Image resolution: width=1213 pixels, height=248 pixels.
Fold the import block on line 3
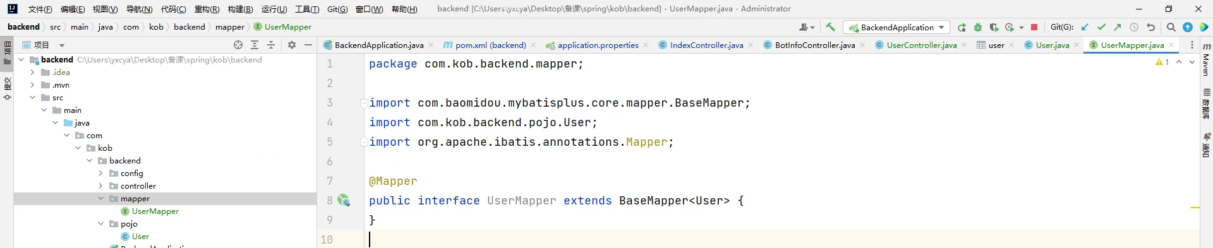pos(364,103)
